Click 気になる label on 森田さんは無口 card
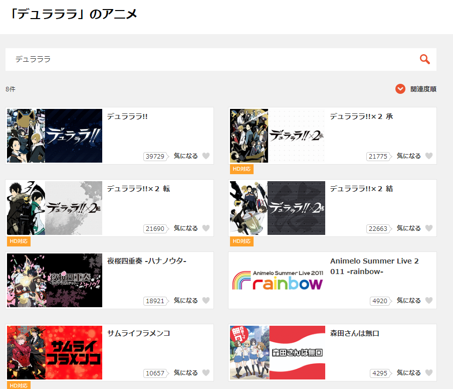Viewport: 453px width, 389px height. (x=409, y=373)
